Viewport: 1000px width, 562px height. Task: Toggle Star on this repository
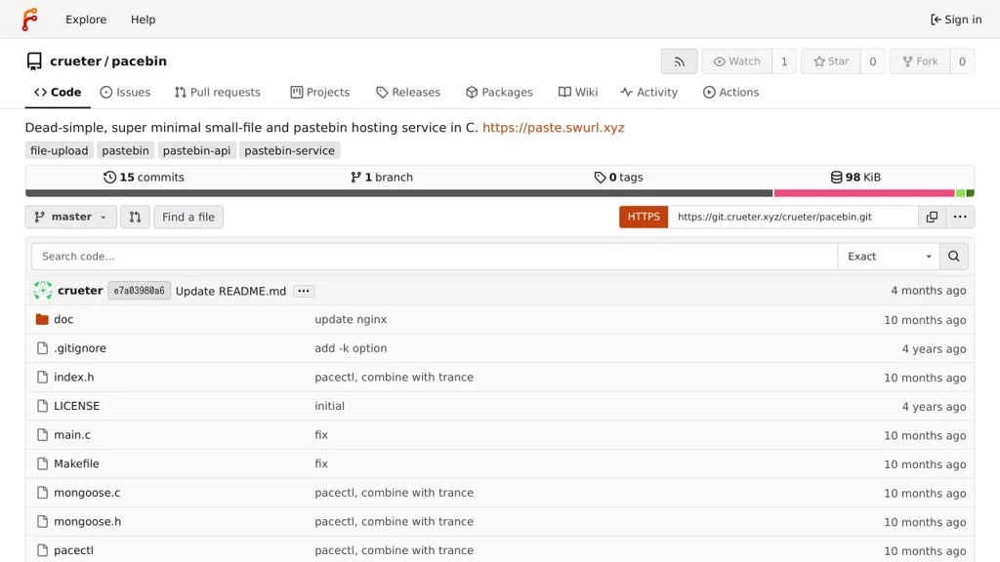pyautogui.click(x=831, y=61)
